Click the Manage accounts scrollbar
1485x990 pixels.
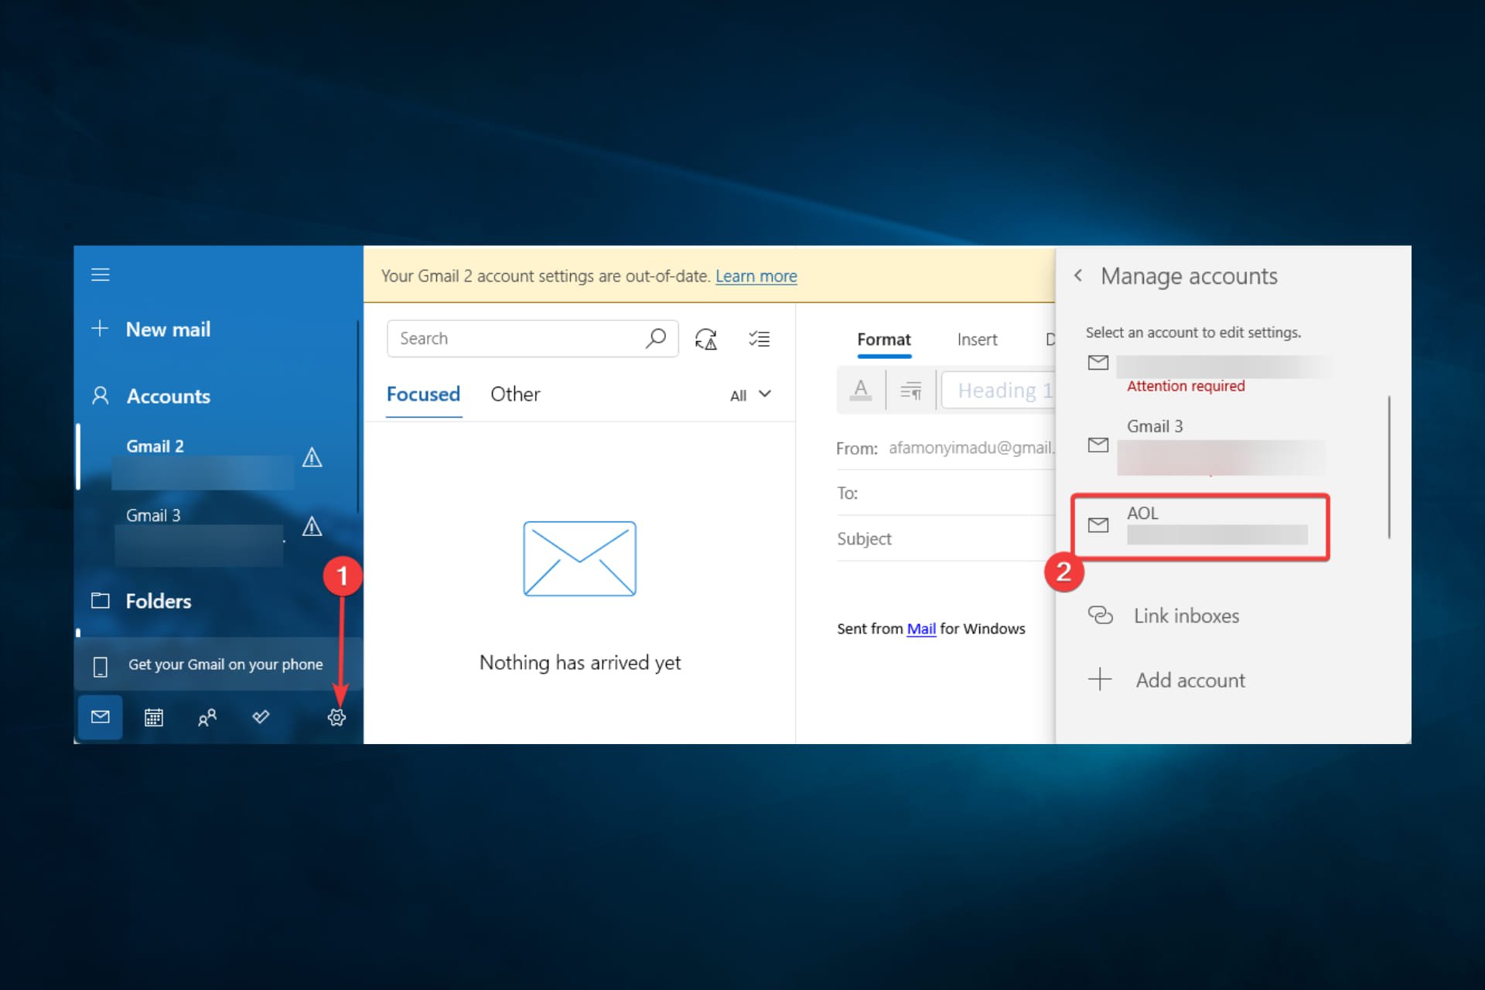(1389, 466)
